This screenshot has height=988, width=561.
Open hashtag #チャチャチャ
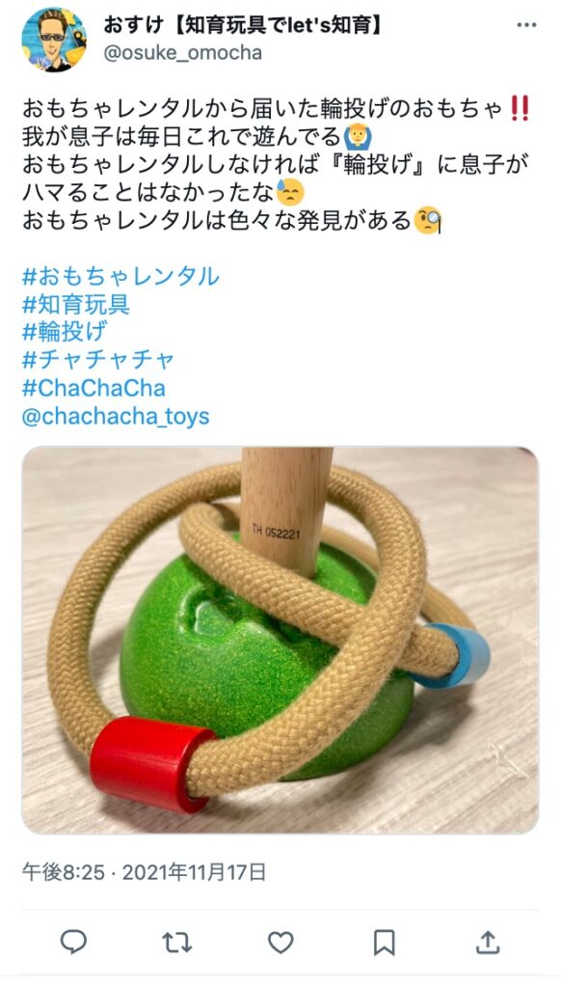click(97, 360)
